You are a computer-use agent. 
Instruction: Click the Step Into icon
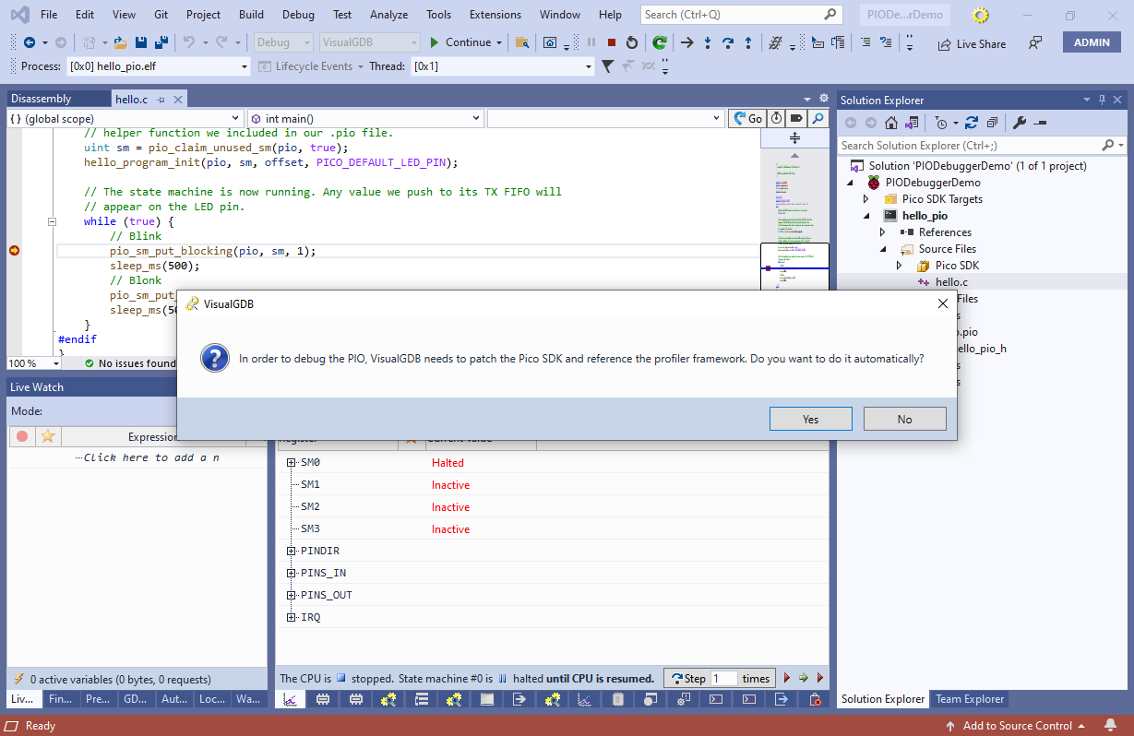(x=707, y=42)
